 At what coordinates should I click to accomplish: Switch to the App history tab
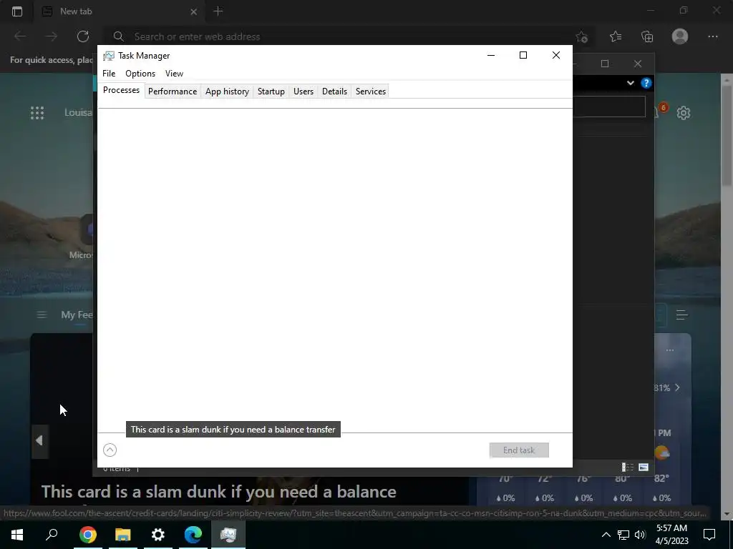[x=227, y=91]
